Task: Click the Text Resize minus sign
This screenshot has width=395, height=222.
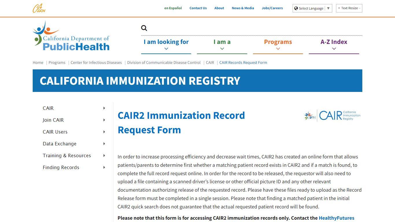Action: click(360, 8)
